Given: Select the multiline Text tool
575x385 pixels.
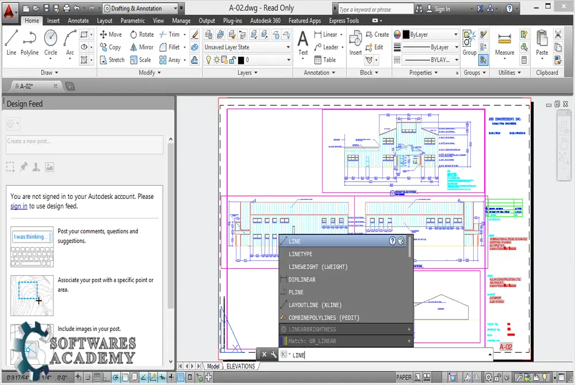Looking at the screenshot, I should tap(303, 43).
